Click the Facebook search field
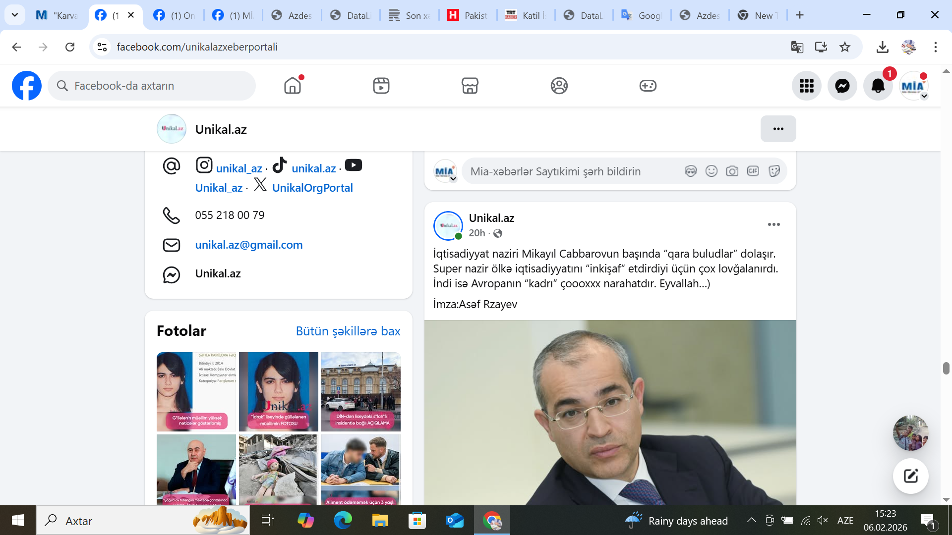 [152, 86]
